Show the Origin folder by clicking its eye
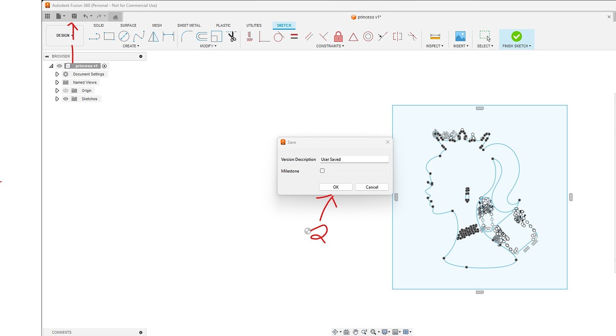Screen dimensions: 616x336 pos(65,90)
